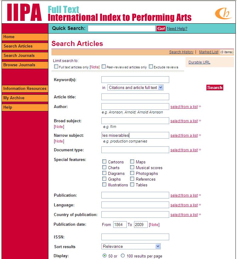Select the 50 results per page radio

104,256
